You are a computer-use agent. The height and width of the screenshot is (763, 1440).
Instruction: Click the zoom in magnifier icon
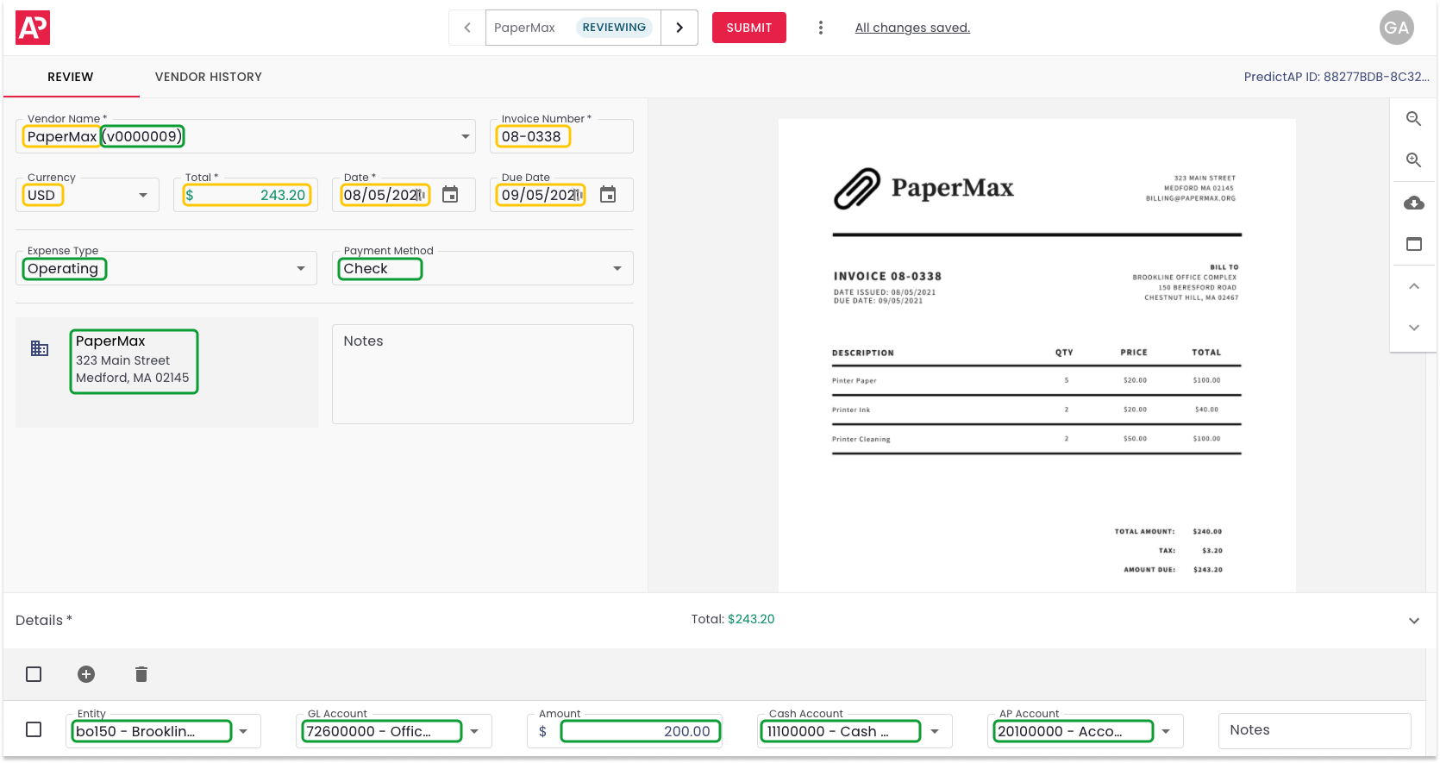tap(1413, 160)
